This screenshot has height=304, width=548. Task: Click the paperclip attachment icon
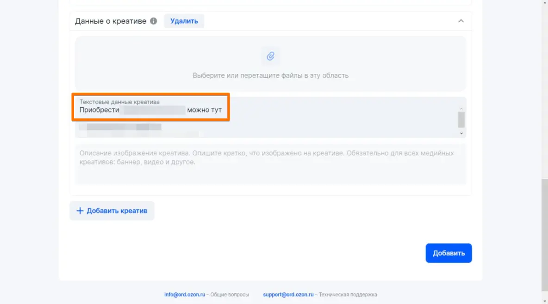tap(271, 56)
